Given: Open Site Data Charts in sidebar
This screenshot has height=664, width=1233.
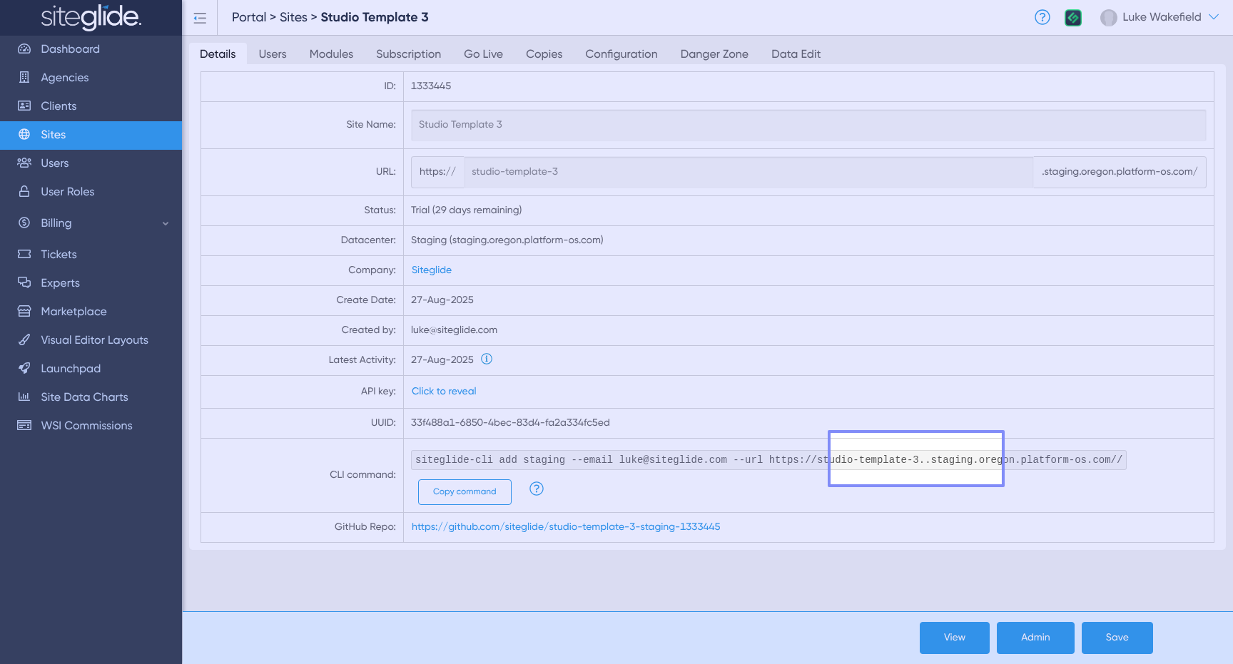Looking at the screenshot, I should [x=84, y=397].
